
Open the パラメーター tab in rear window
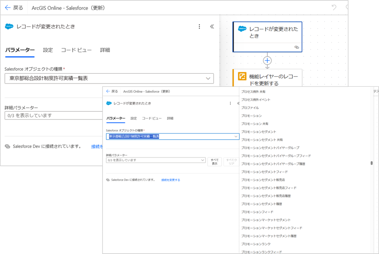pos(20,50)
